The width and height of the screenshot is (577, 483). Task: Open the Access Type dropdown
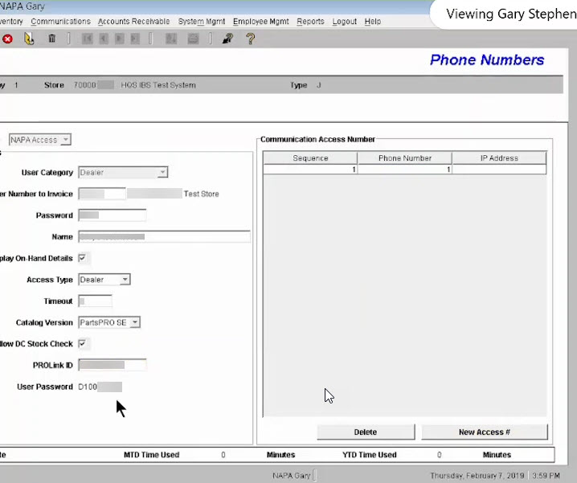pos(104,280)
